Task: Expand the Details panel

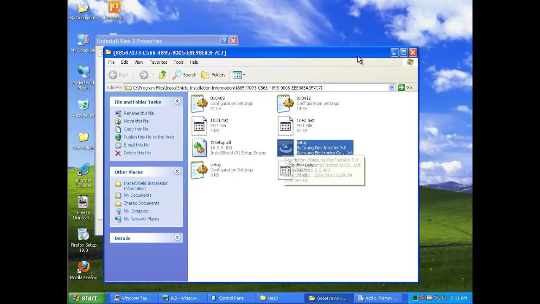Action: click(177, 238)
